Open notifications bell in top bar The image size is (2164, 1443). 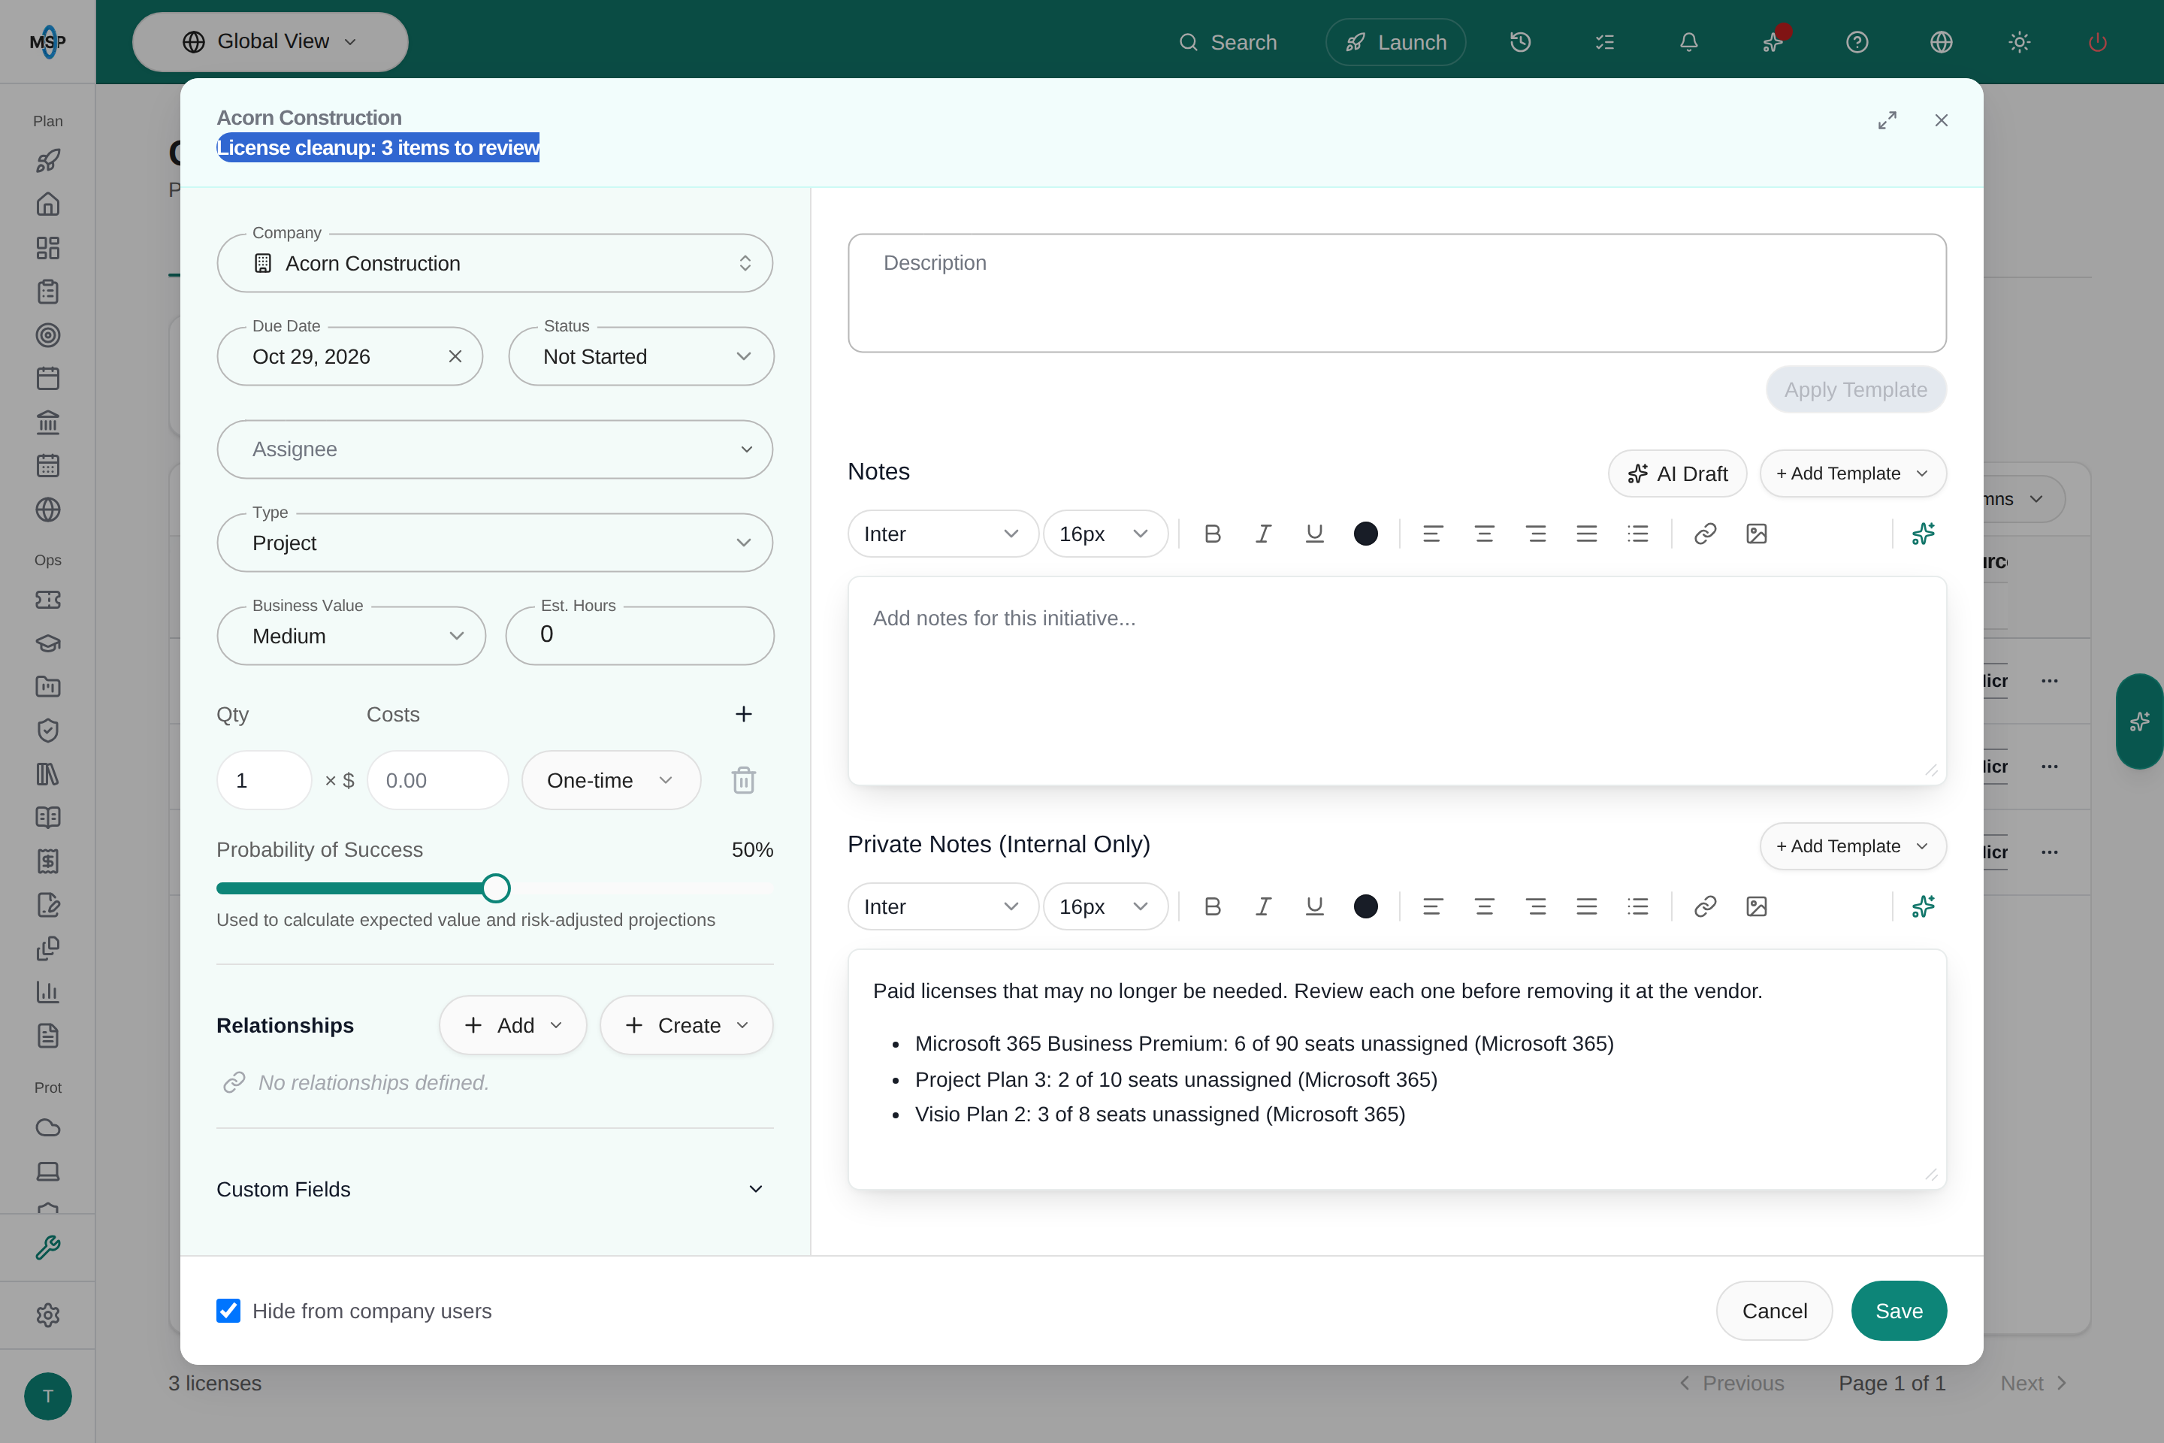(x=1688, y=42)
